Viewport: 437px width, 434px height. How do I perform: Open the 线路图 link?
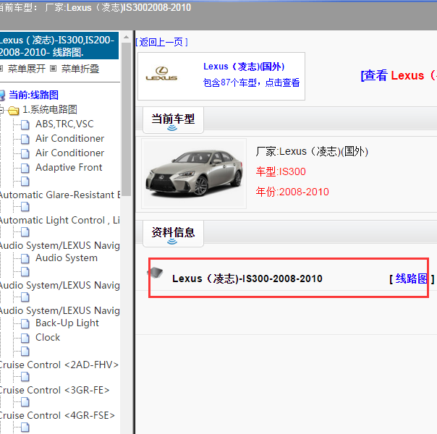click(x=412, y=278)
